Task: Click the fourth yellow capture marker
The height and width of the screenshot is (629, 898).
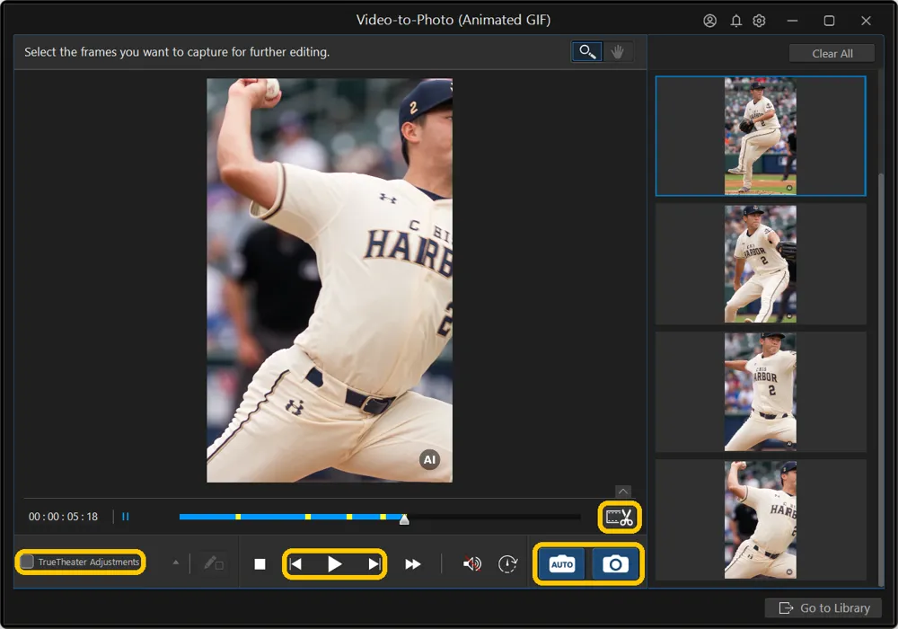Action: point(383,517)
